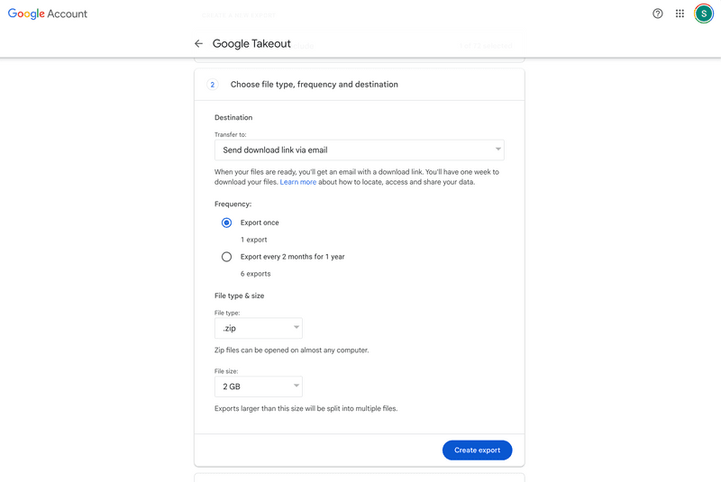Click the '1 export' text
The image size is (721, 482).
pyautogui.click(x=254, y=240)
